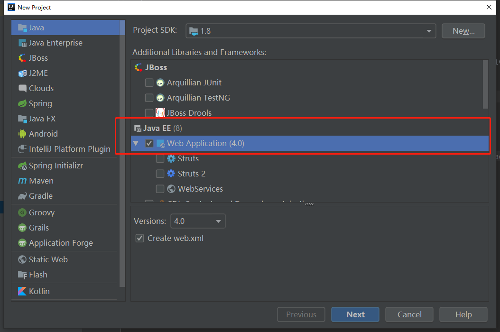
Task: Click the project types list scrollbar
Action: (x=122, y=153)
